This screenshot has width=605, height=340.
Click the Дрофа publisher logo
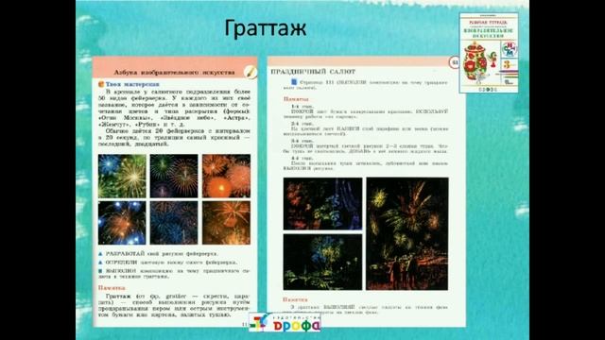tap(285, 323)
